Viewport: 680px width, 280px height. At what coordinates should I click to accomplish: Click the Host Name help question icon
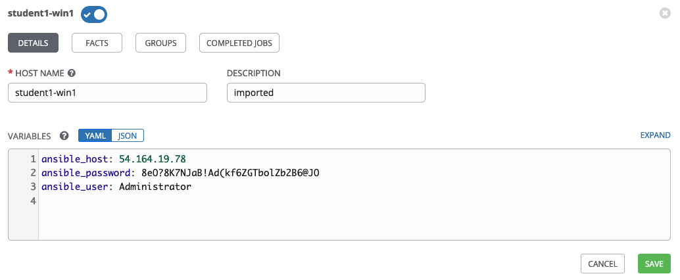pyautogui.click(x=72, y=73)
